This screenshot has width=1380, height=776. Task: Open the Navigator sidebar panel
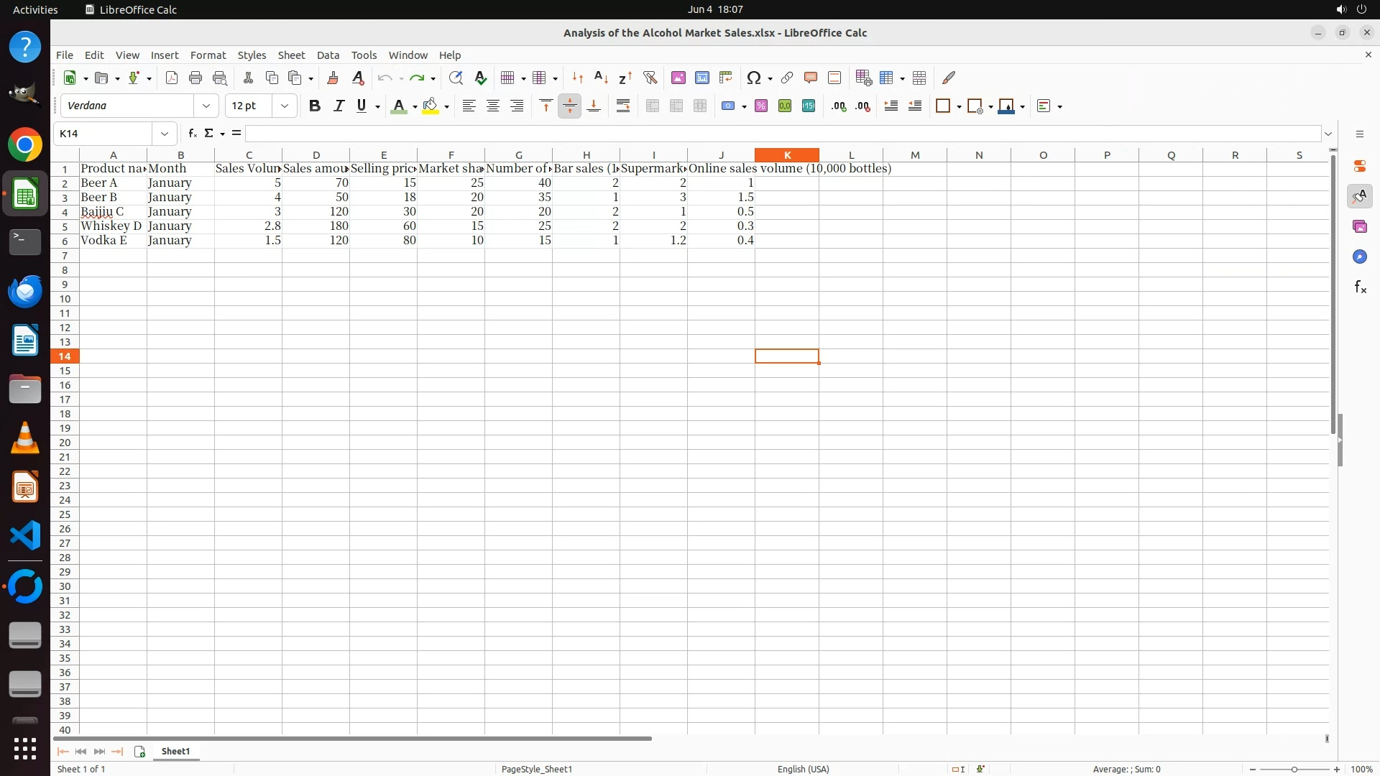1359,257
